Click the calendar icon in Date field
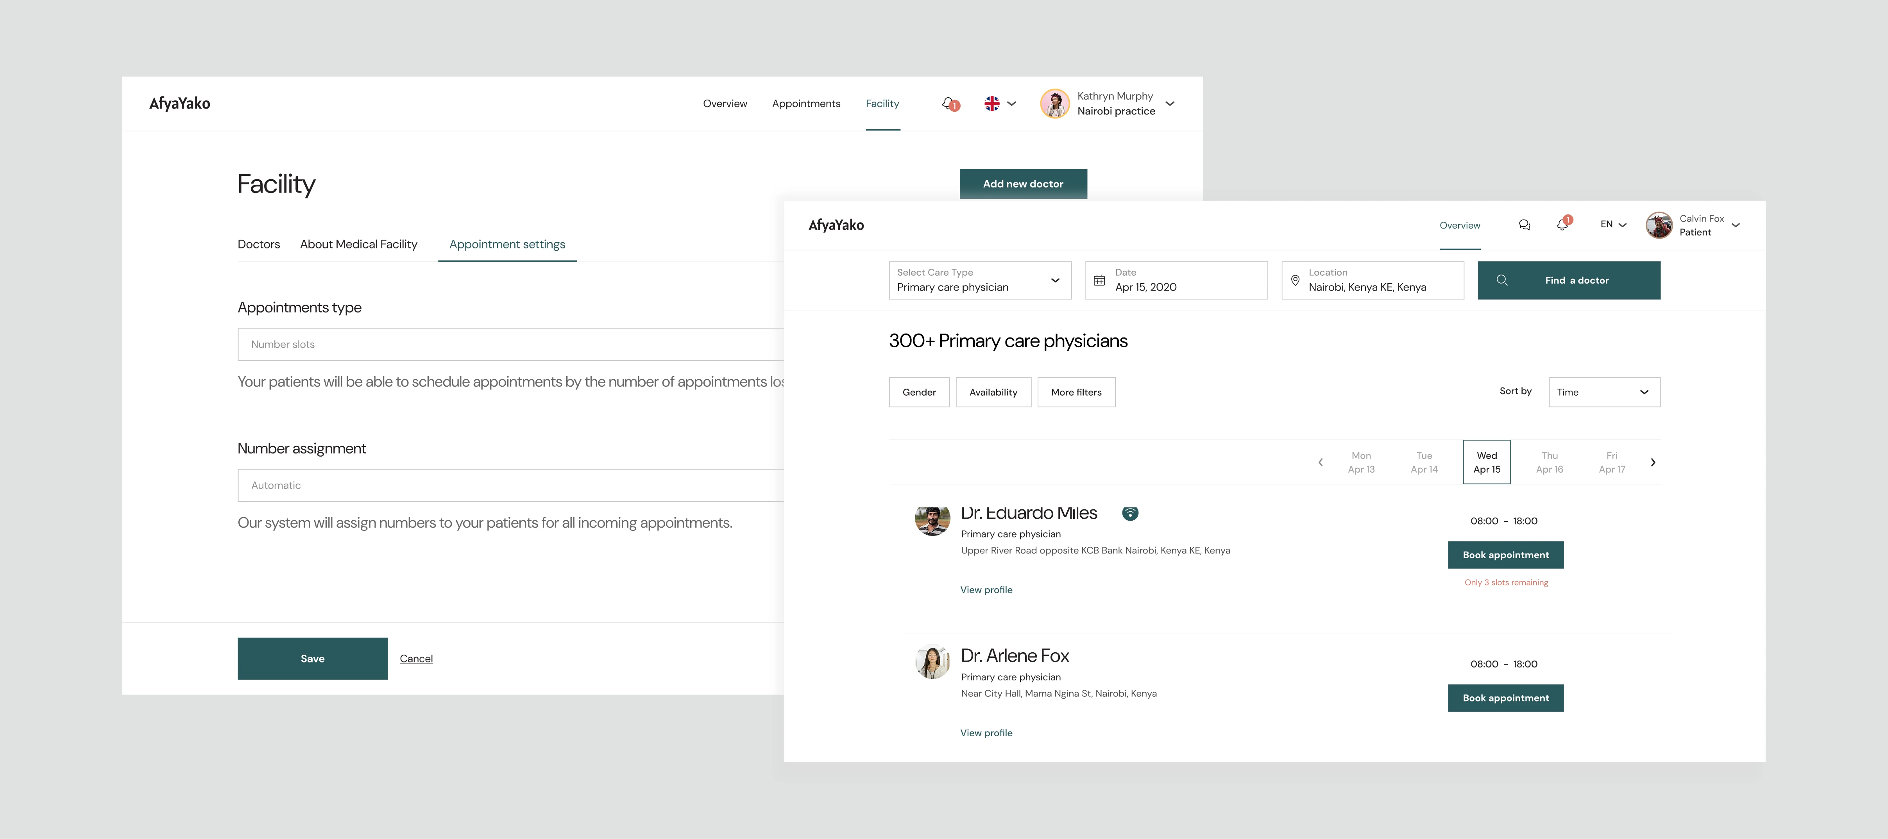 [x=1099, y=280]
